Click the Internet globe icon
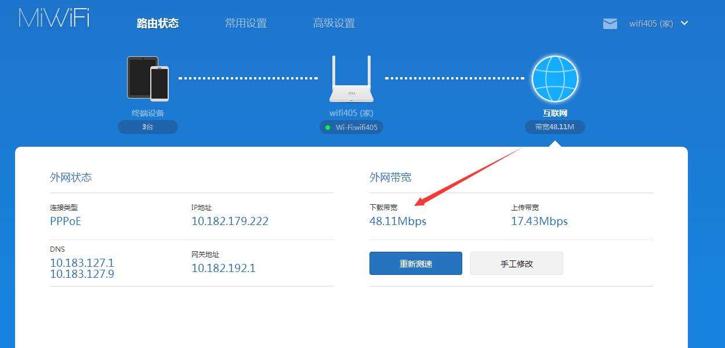Viewport: 725px width, 348px height. click(555, 78)
